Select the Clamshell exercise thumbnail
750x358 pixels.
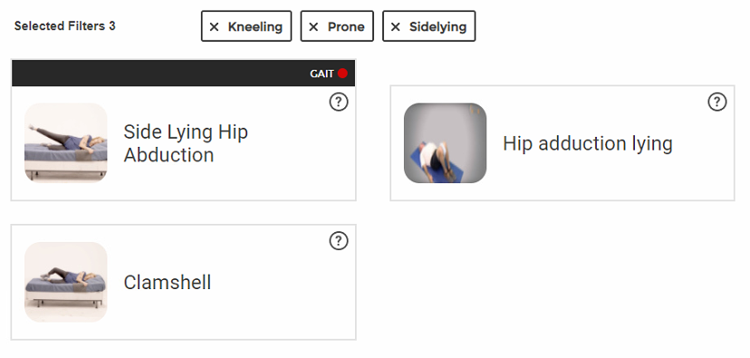pyautogui.click(x=66, y=282)
